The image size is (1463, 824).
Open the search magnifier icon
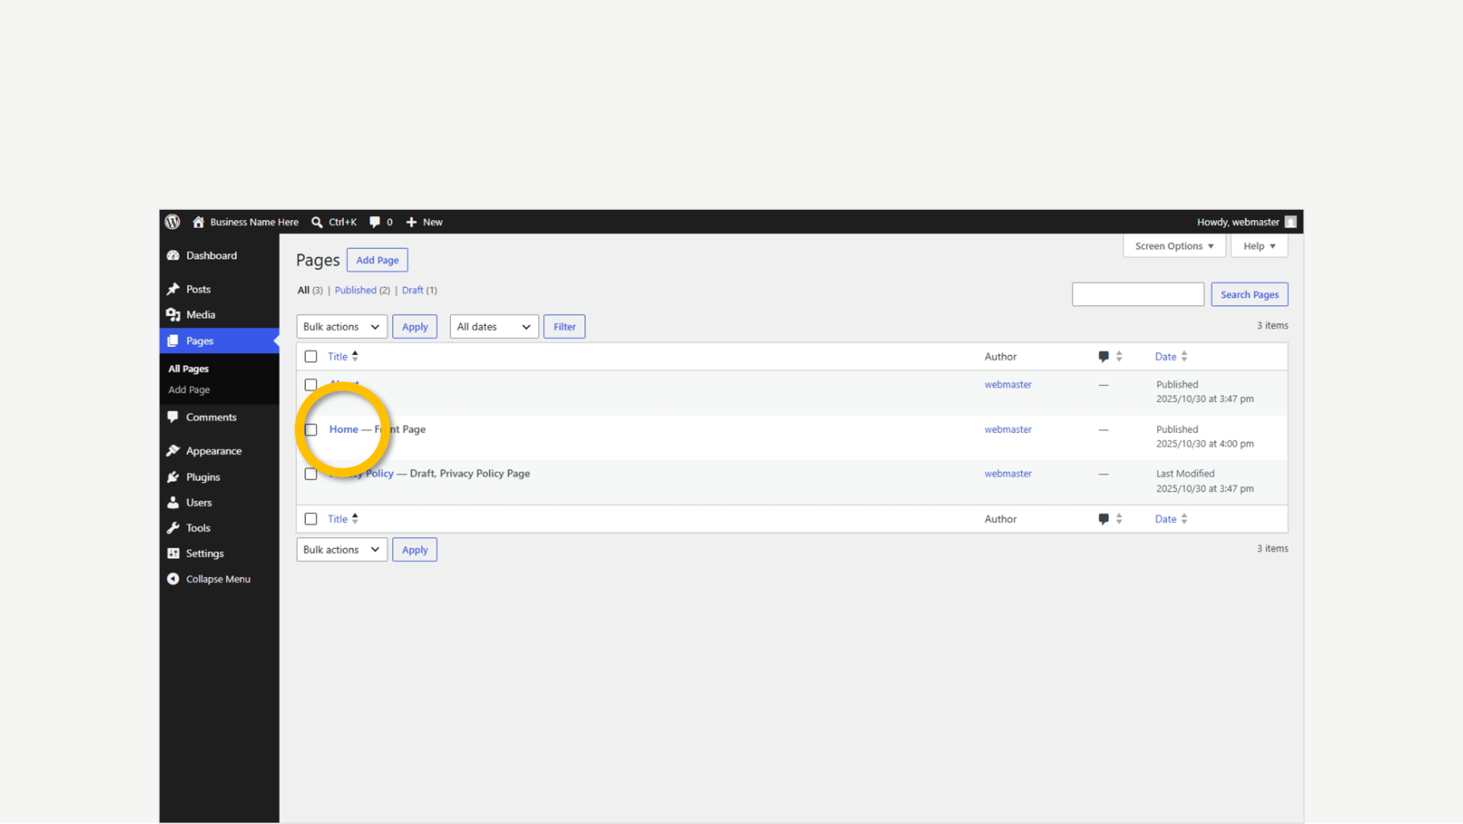[317, 222]
